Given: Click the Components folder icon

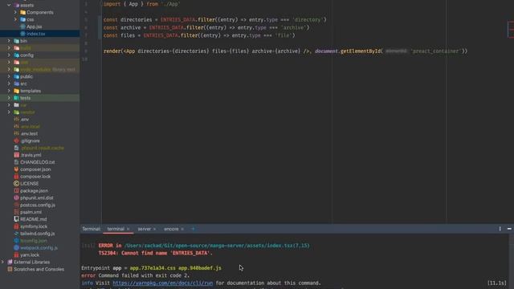Looking at the screenshot, I should (22, 13).
